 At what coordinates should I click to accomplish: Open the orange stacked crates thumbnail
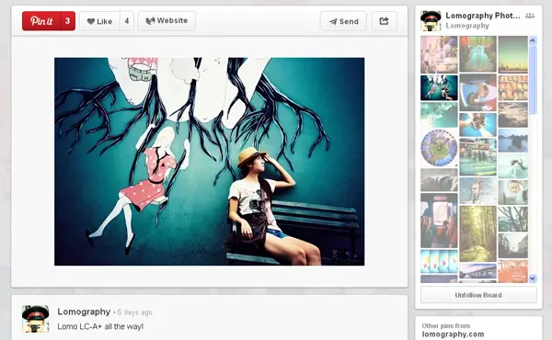pos(513,87)
